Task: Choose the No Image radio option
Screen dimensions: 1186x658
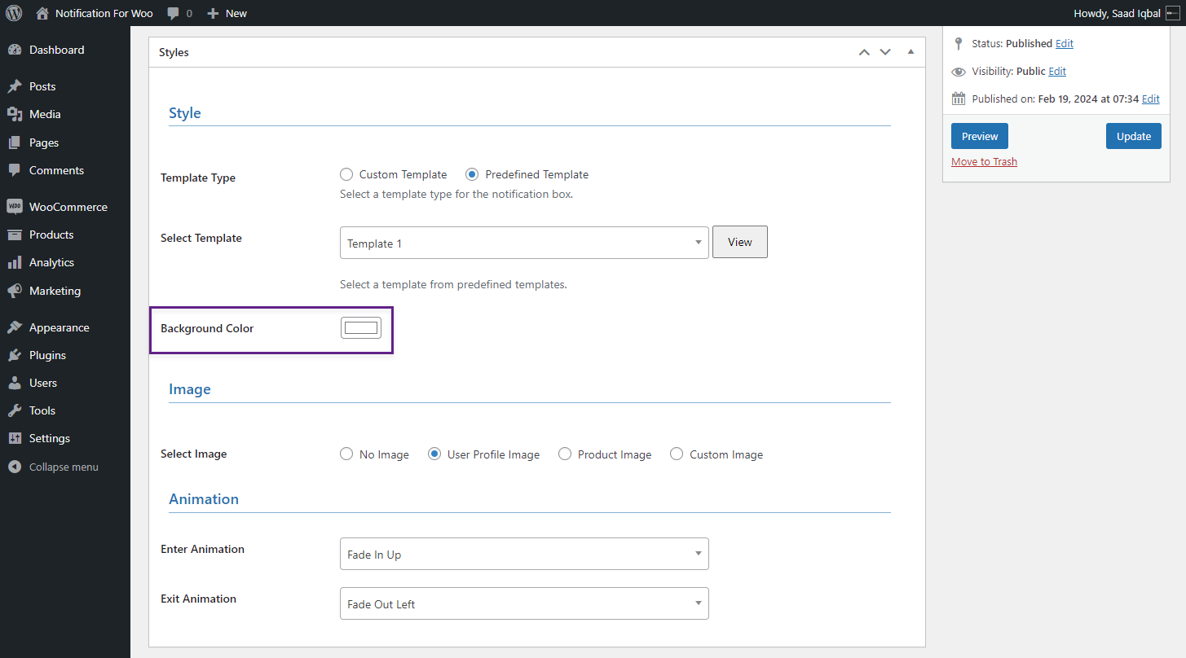Action: coord(346,454)
